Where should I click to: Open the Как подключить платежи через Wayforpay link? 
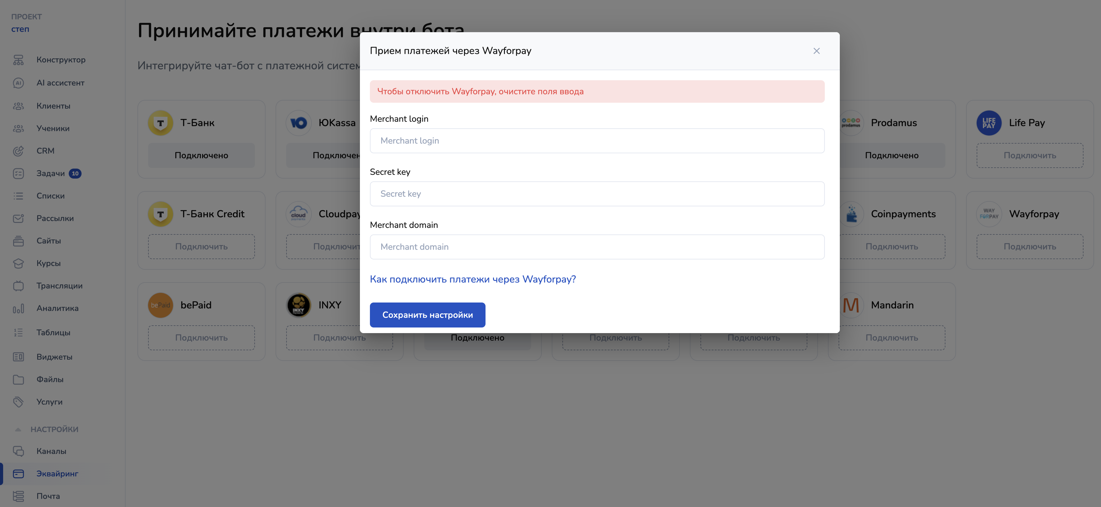coord(473,279)
